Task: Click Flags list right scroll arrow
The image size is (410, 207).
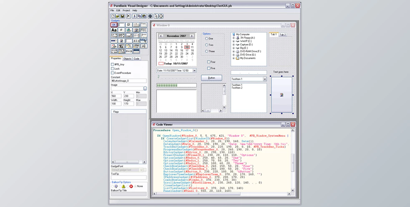Action: [x=144, y=162]
